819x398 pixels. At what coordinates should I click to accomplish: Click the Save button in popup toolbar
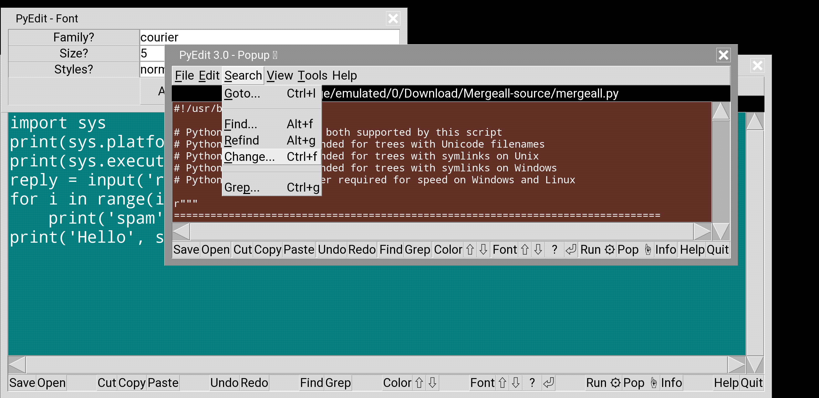(x=186, y=250)
